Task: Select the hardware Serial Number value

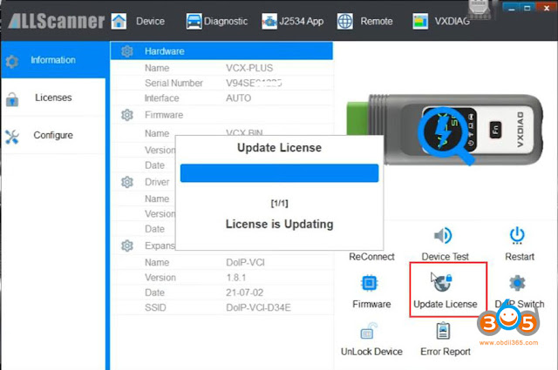Action: [x=254, y=83]
